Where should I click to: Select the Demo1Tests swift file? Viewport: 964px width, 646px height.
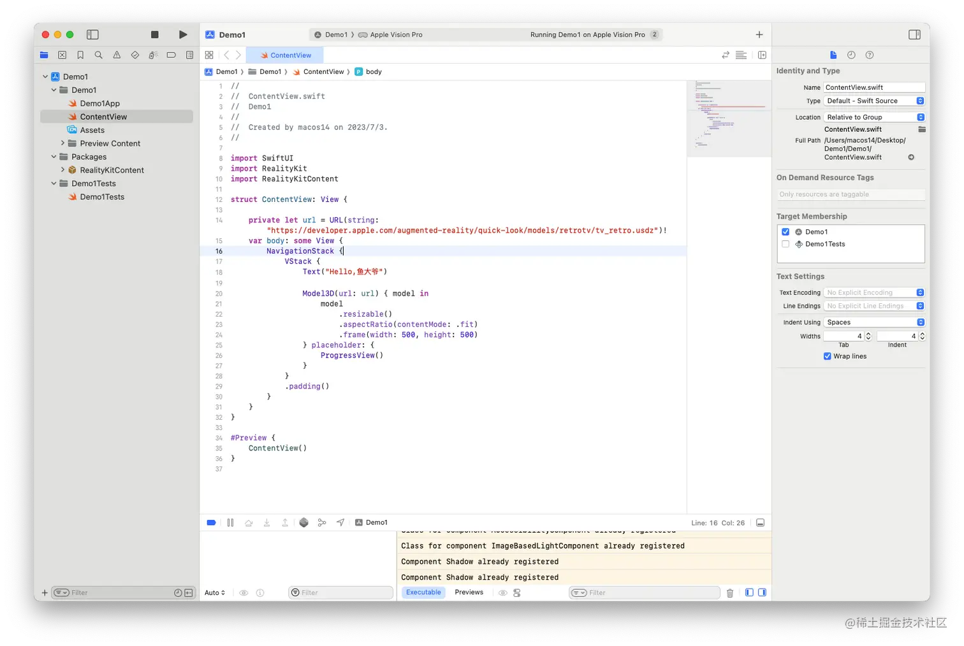click(x=102, y=197)
